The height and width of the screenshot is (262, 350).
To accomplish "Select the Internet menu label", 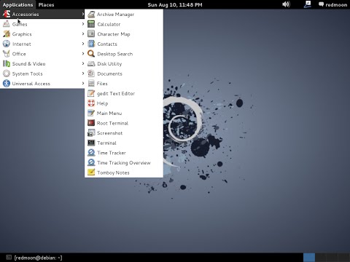I will (22, 44).
